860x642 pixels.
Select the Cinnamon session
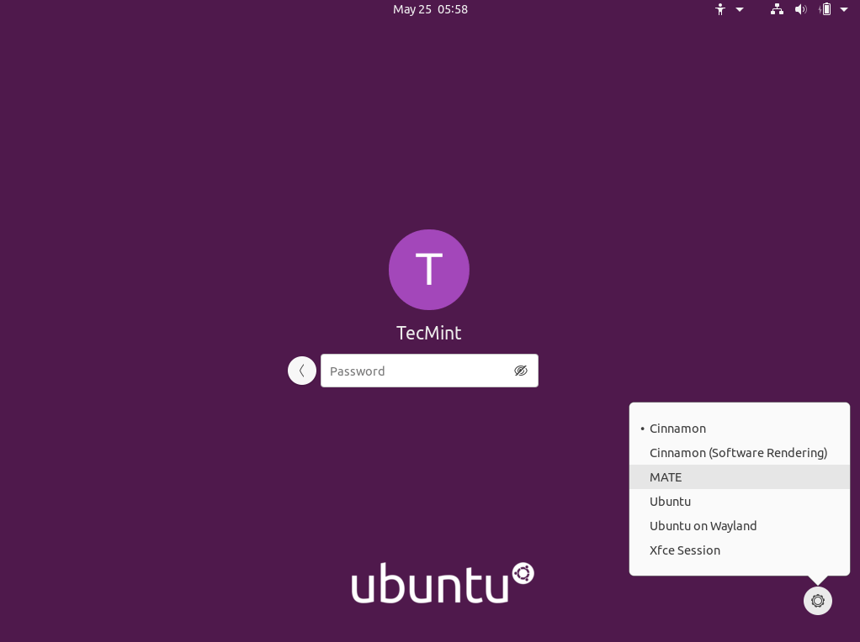(740, 429)
